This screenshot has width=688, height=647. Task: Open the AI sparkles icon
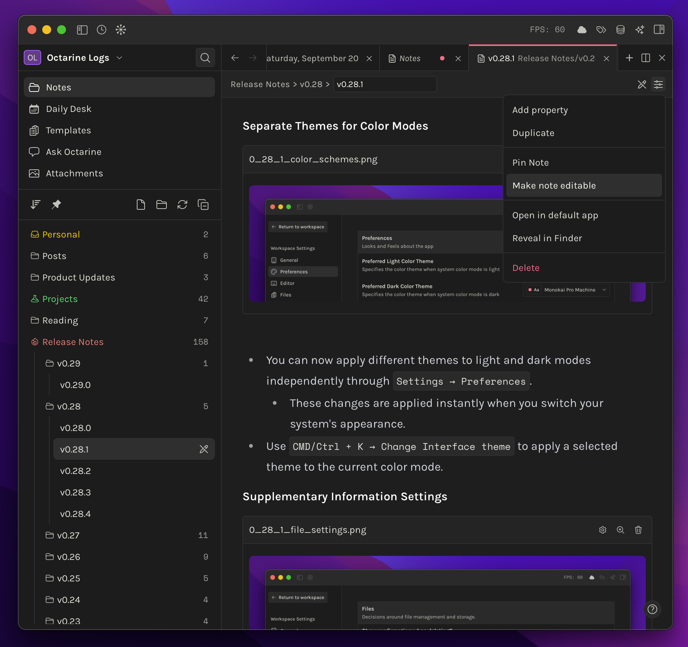(639, 30)
